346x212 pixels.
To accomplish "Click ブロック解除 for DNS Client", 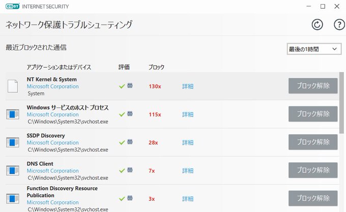I will tap(313, 170).
